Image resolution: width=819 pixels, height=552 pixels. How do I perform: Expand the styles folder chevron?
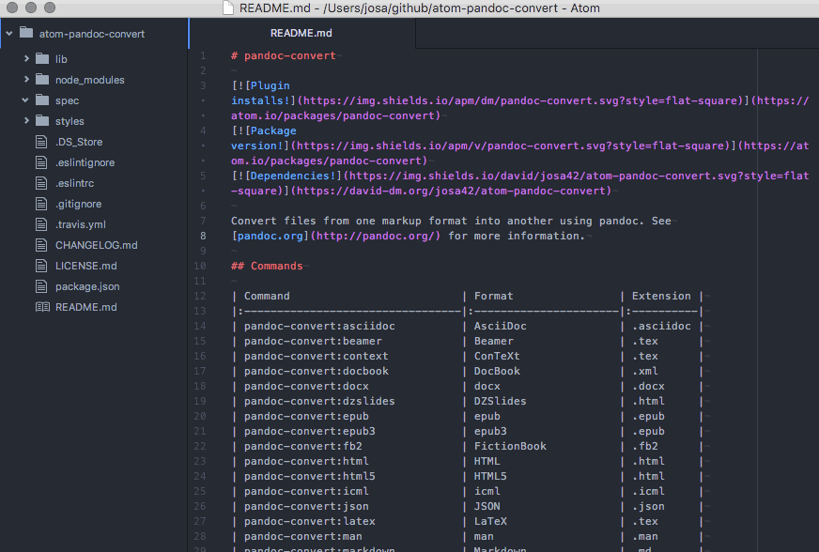pos(26,121)
